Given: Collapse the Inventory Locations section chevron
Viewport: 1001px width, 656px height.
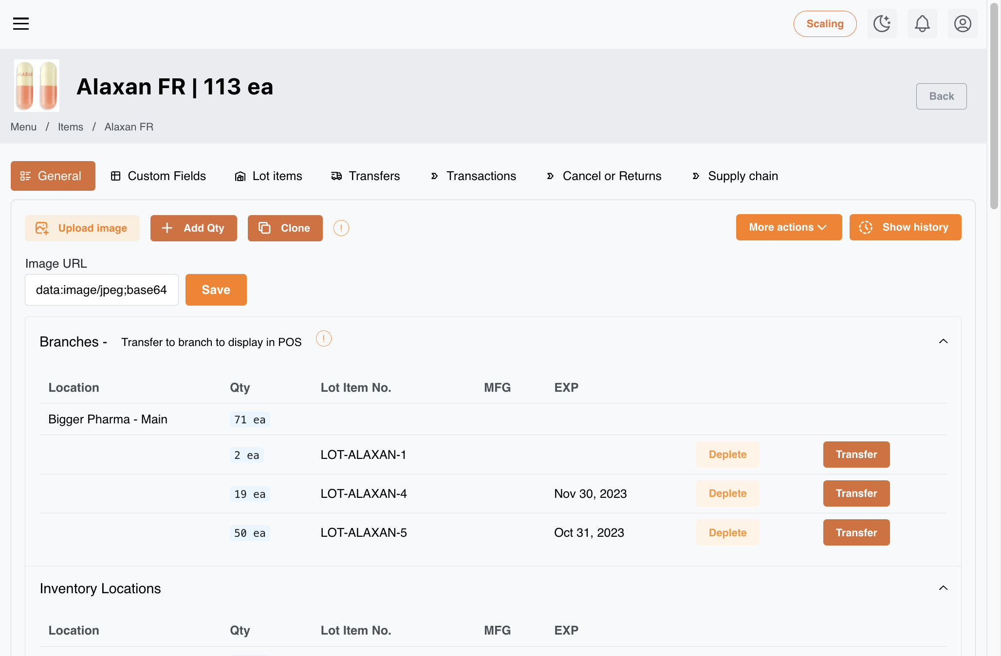Looking at the screenshot, I should pyautogui.click(x=943, y=588).
